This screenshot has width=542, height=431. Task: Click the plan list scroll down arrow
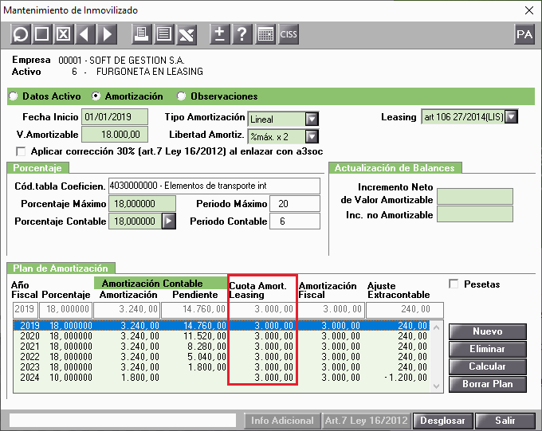(436, 386)
